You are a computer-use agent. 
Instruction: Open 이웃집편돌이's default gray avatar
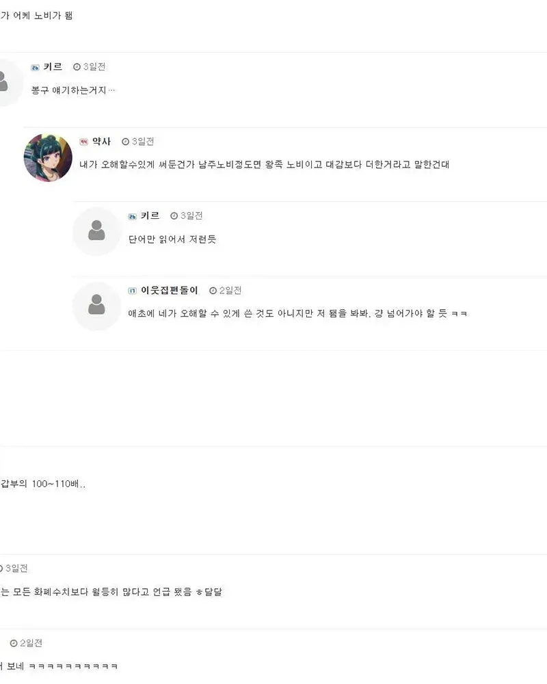tap(96, 305)
